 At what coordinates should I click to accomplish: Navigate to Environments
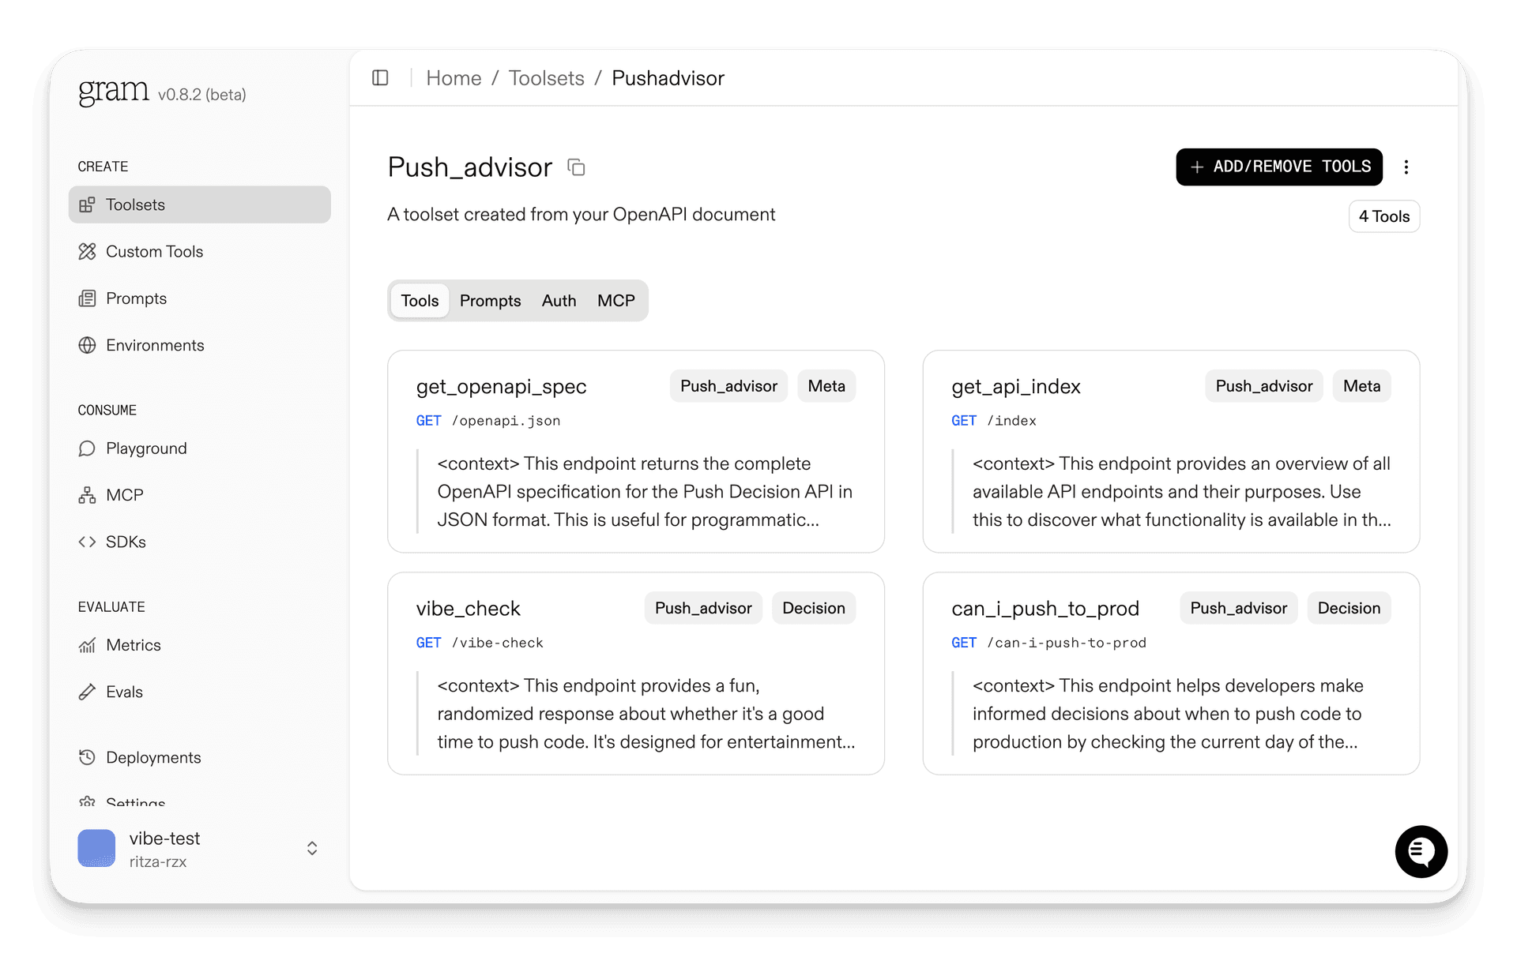click(155, 345)
